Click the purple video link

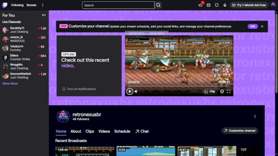(x=67, y=66)
